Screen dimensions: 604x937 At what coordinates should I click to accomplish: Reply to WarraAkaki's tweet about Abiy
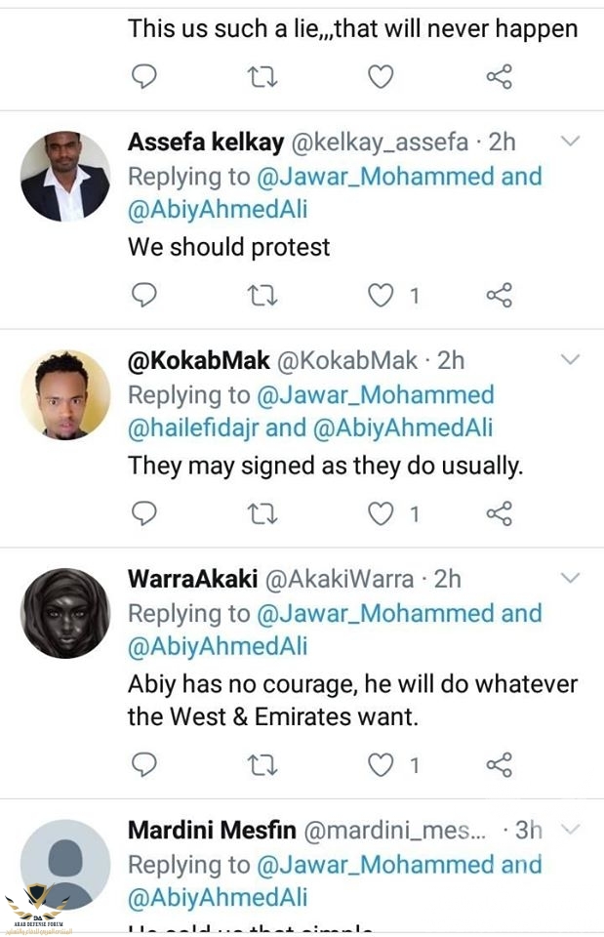tap(144, 764)
